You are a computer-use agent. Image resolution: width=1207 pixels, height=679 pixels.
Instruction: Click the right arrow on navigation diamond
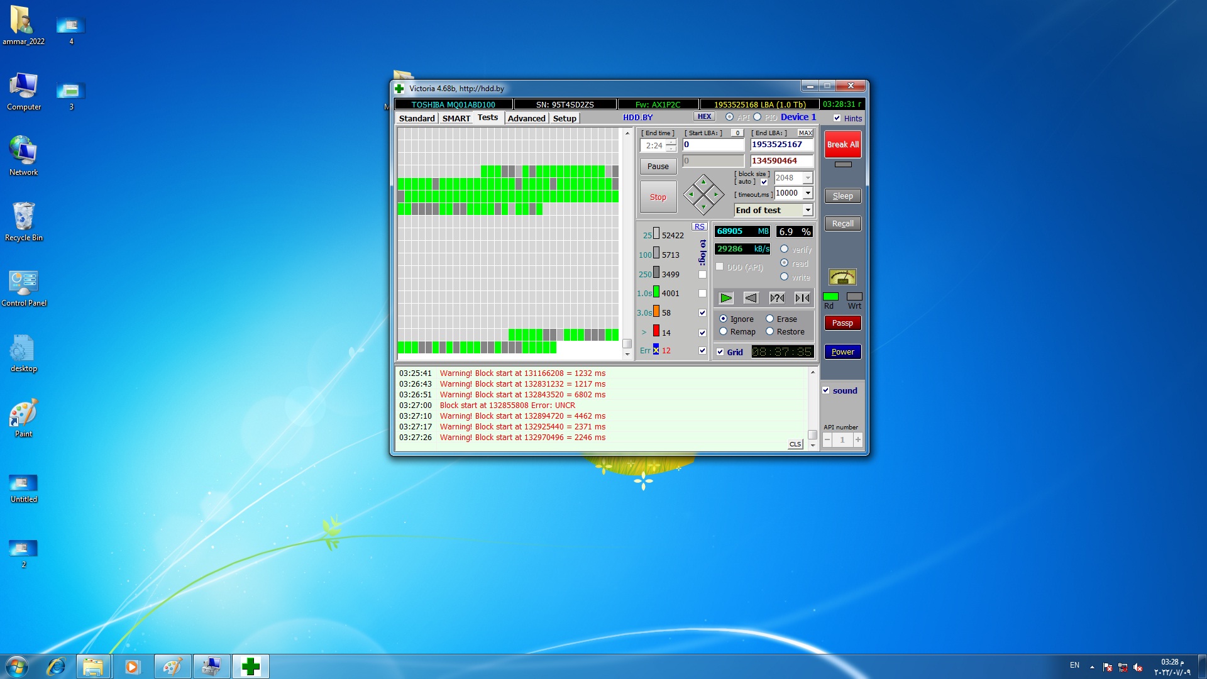coord(716,194)
